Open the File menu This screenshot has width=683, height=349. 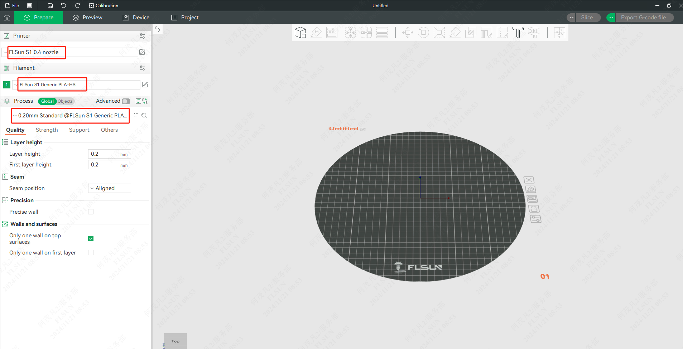(x=12, y=5)
